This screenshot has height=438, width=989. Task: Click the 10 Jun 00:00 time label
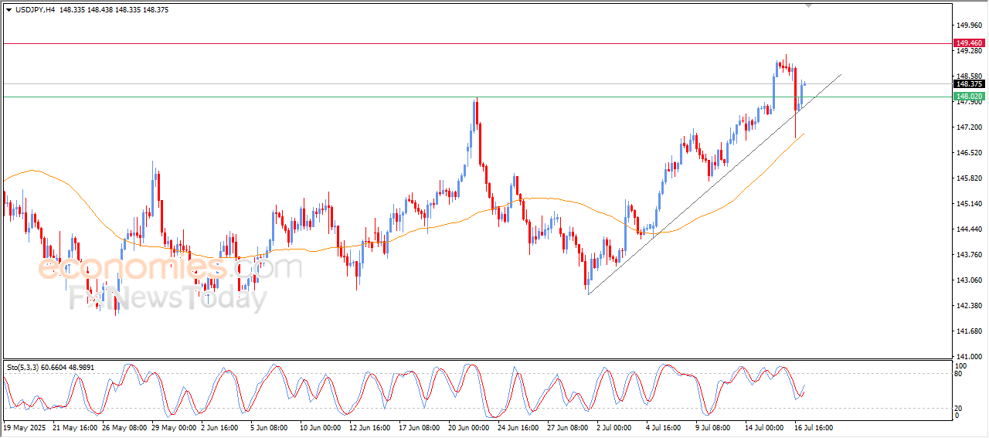click(321, 426)
